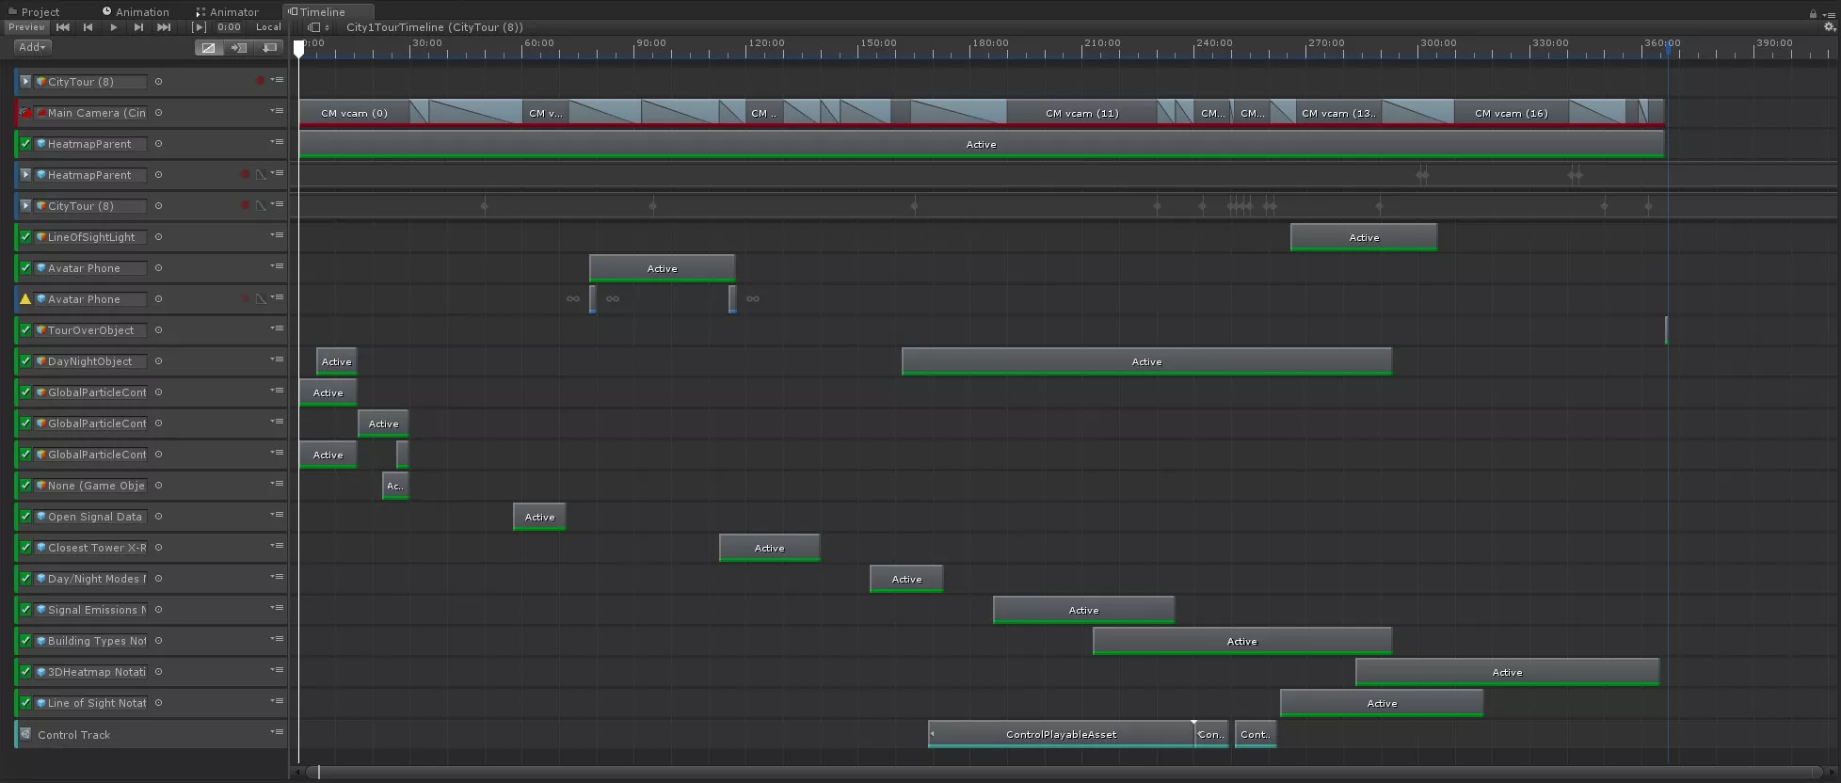
Task: Click the lock icon for Timeline window
Action: (x=1813, y=13)
